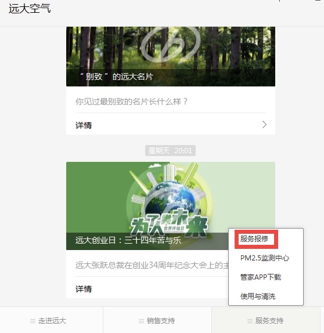Click the arrow chevron on the first 详情 row
This screenshot has height=333, width=324.
pos(264,125)
